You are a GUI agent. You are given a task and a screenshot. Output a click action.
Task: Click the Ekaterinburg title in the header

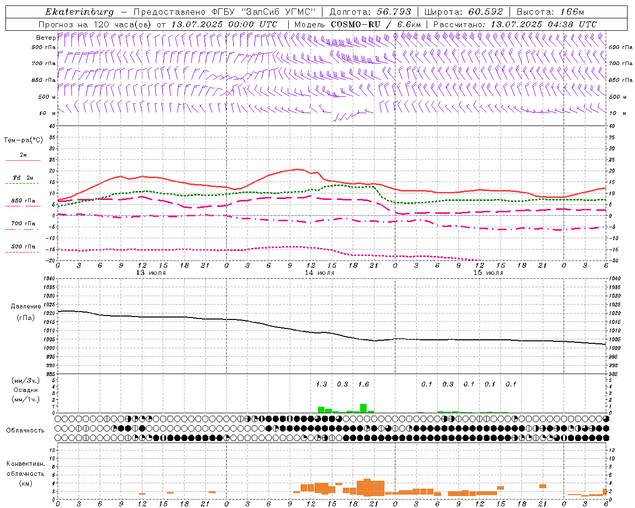coord(79,12)
